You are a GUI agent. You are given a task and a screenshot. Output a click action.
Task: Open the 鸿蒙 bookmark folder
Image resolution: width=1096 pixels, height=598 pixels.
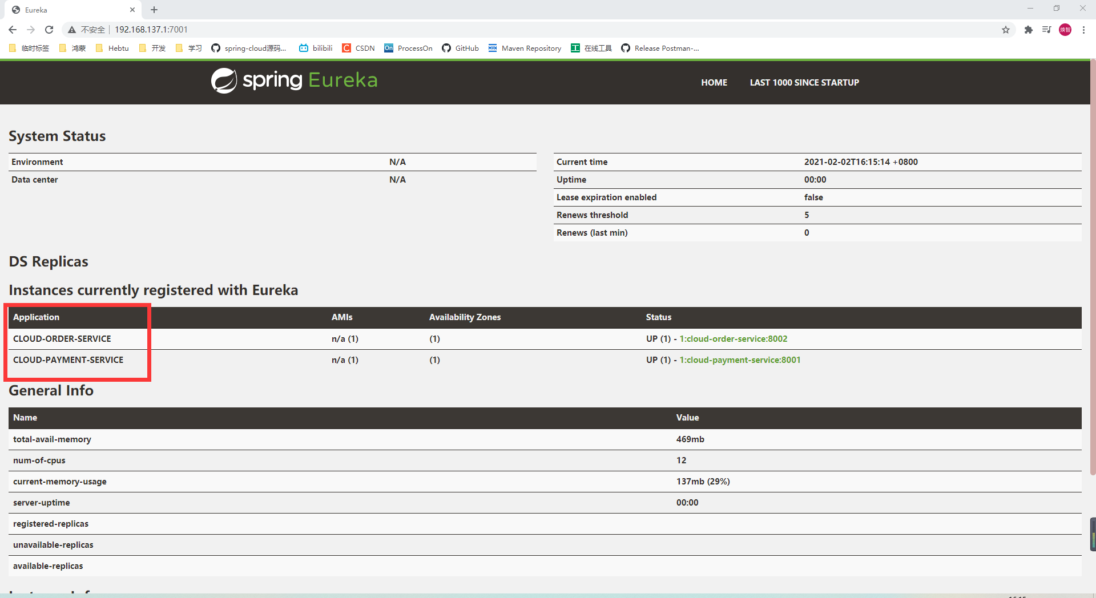pyautogui.click(x=72, y=49)
